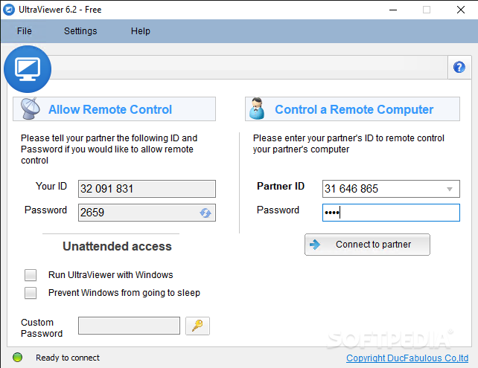
Task: Click the UltraViewer title bar app icon
Action: [x=9, y=10]
